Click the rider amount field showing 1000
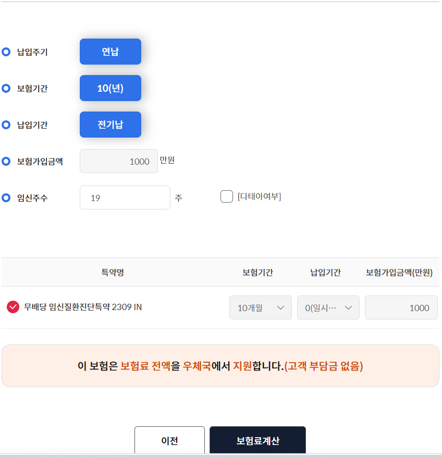The height and width of the screenshot is (457, 442). click(x=401, y=307)
